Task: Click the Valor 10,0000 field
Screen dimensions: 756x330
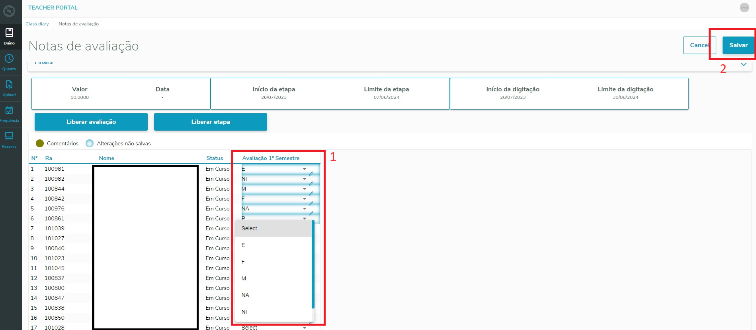Action: click(x=80, y=97)
